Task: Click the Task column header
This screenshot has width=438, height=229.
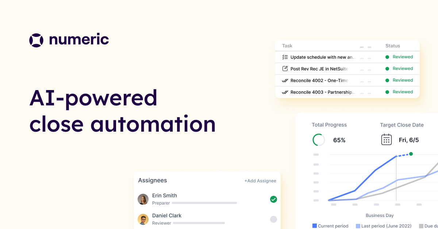Action: (287, 46)
